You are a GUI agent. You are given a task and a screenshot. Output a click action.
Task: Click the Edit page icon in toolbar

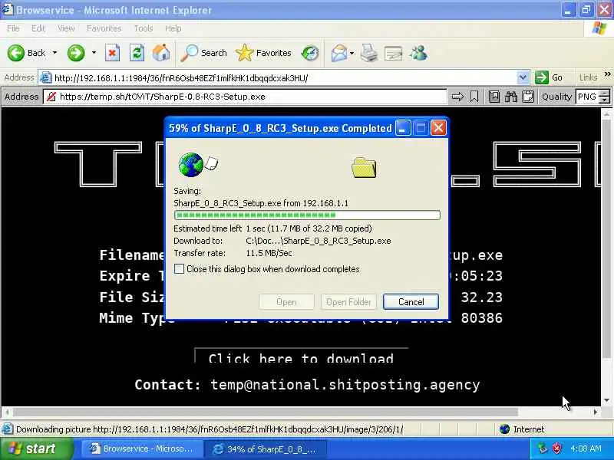pyautogui.click(x=393, y=53)
